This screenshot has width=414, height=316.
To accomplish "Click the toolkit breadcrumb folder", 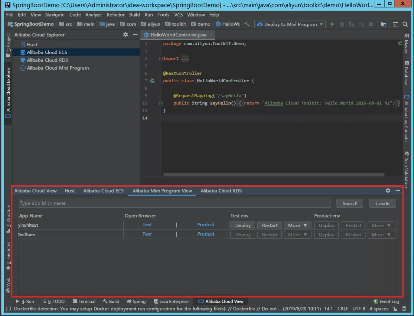I will click(x=176, y=24).
